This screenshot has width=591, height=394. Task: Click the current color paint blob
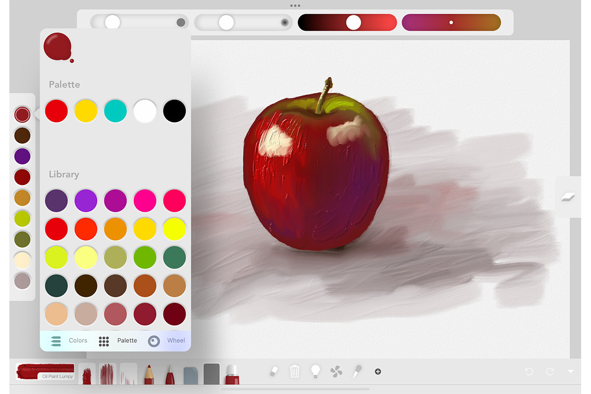pyautogui.click(x=58, y=47)
